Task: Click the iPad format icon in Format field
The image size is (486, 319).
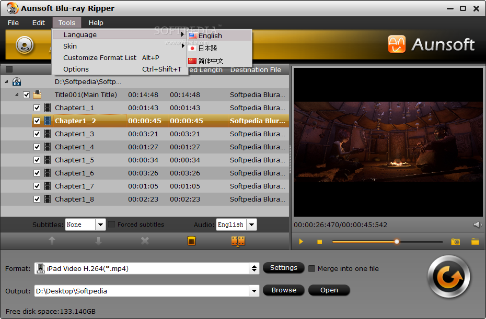Action: tap(41, 268)
